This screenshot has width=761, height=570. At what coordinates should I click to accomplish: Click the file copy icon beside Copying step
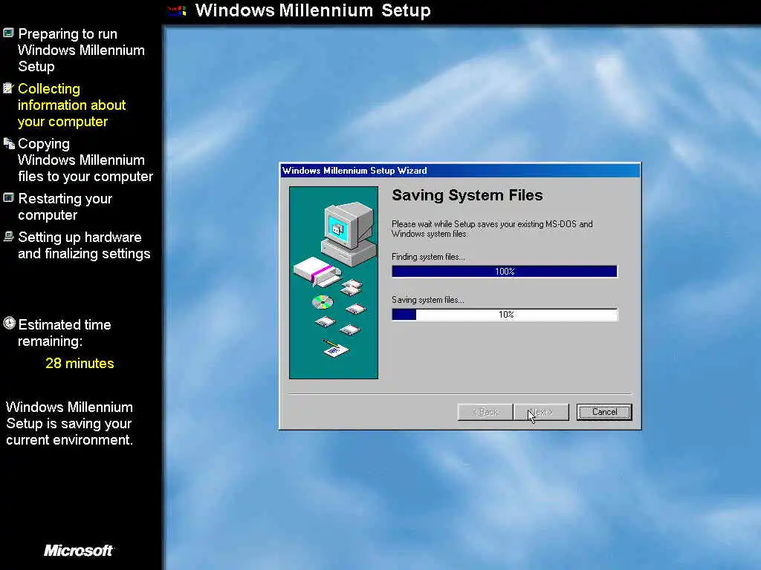(9, 143)
